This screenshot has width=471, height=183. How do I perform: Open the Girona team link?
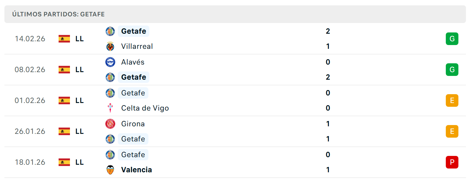point(133,124)
